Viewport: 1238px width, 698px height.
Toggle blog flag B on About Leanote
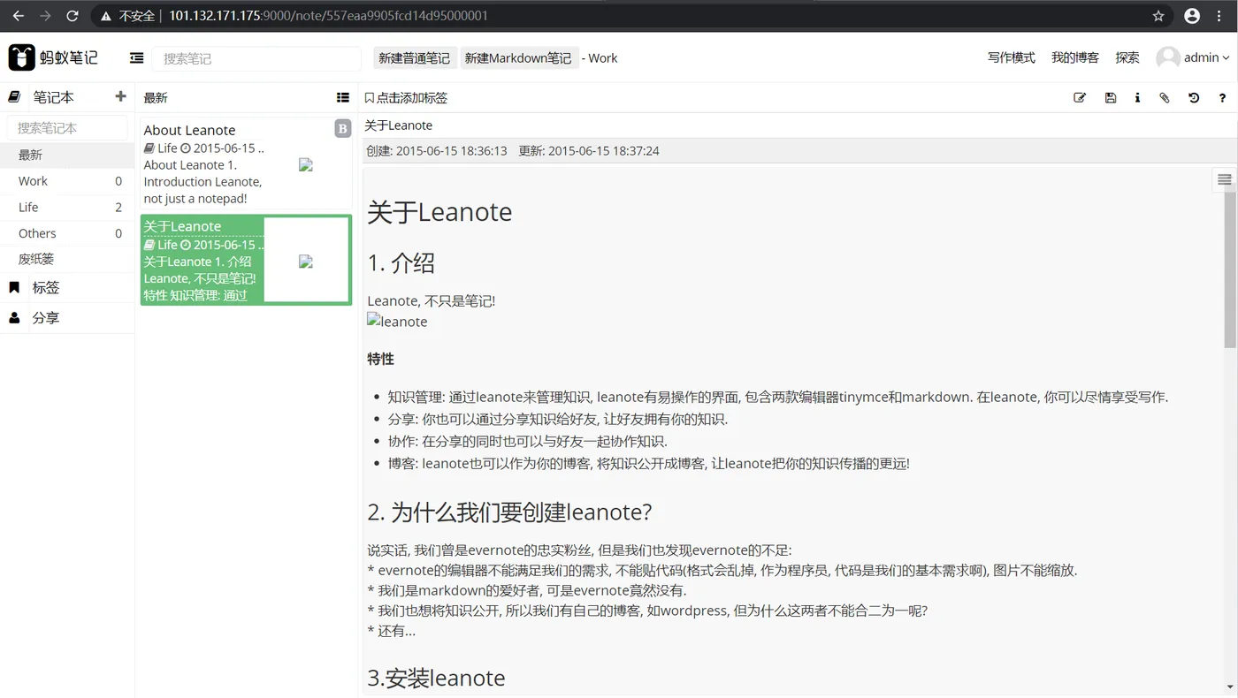click(x=343, y=129)
